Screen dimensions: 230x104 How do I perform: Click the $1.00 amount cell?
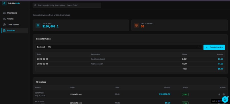coord(221,64)
